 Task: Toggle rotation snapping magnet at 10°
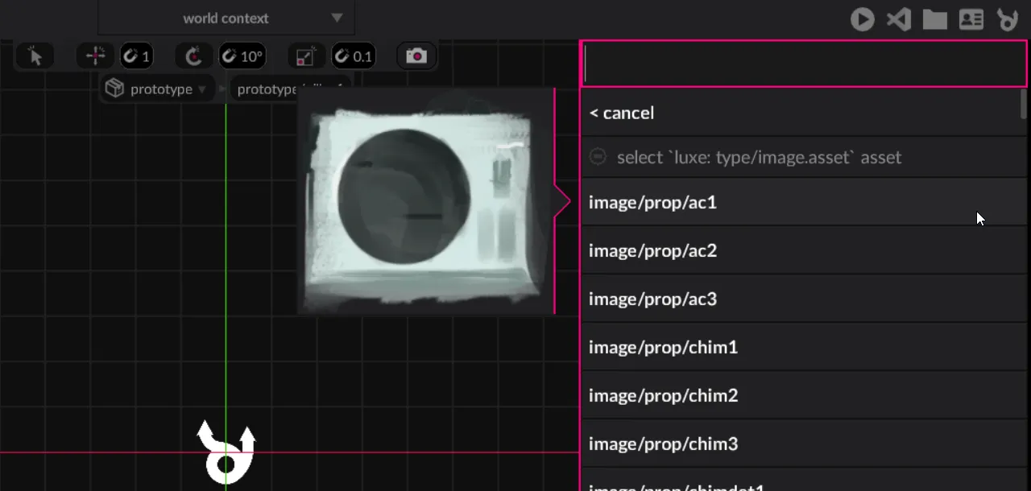[241, 56]
